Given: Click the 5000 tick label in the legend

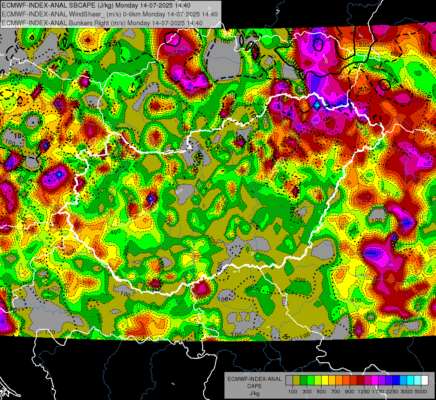Looking at the screenshot, I should 421,392.
